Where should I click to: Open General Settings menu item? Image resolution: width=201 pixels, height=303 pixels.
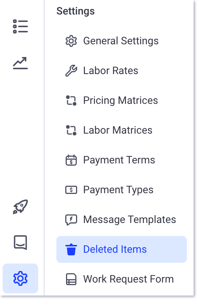(122, 41)
